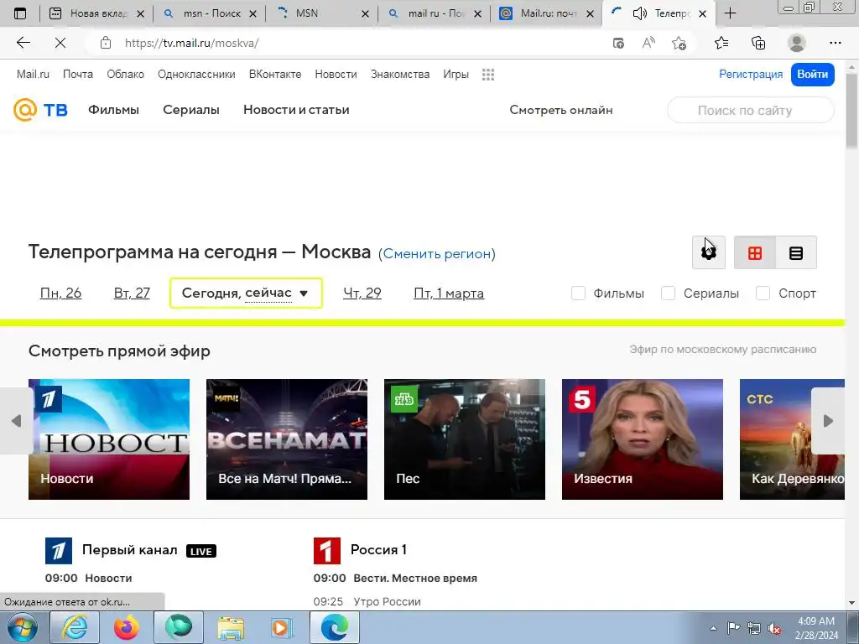859x644 pixels.
Task: Open the file explorer folder in taskbar
Action: click(231, 627)
